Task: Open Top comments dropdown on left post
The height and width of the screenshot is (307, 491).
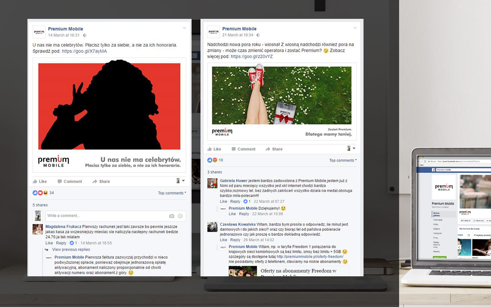Action: [x=172, y=193]
